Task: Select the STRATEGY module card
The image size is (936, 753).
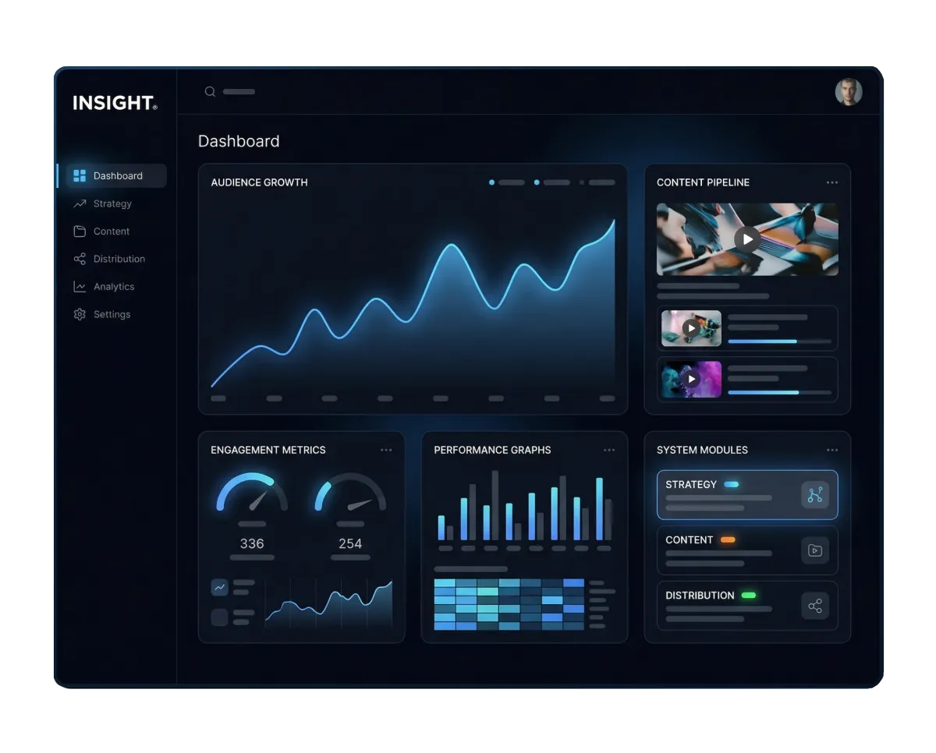Action: point(747,495)
